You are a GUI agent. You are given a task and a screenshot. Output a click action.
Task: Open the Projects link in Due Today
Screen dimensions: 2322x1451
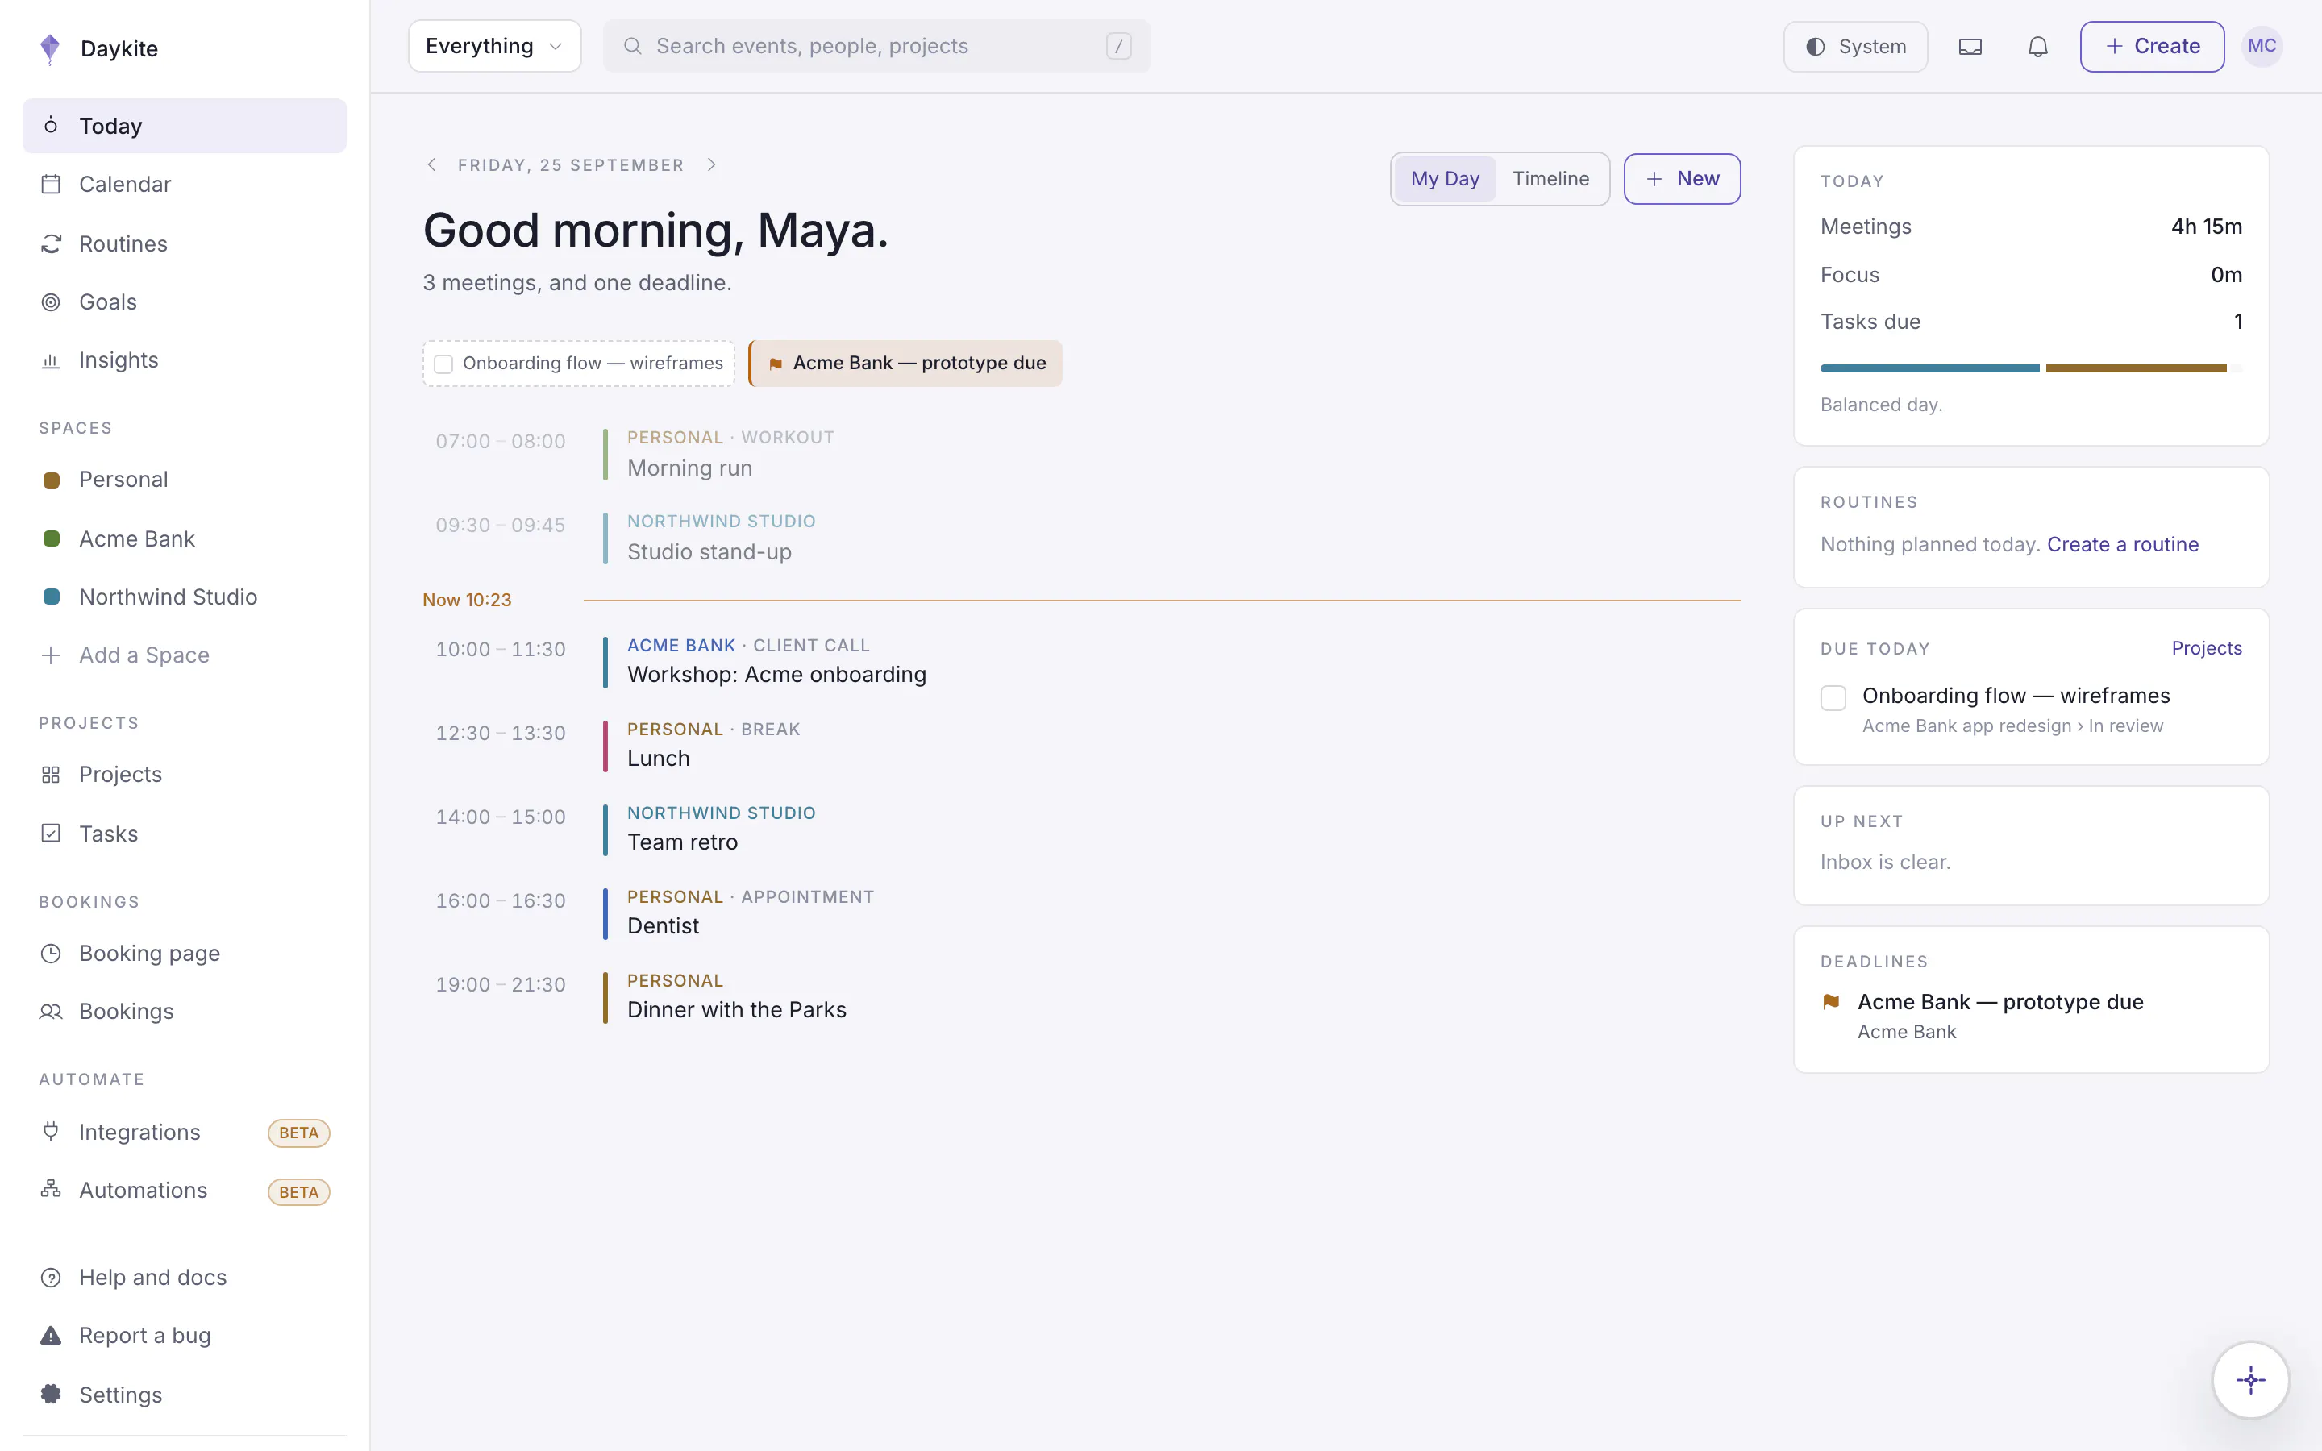point(2206,648)
